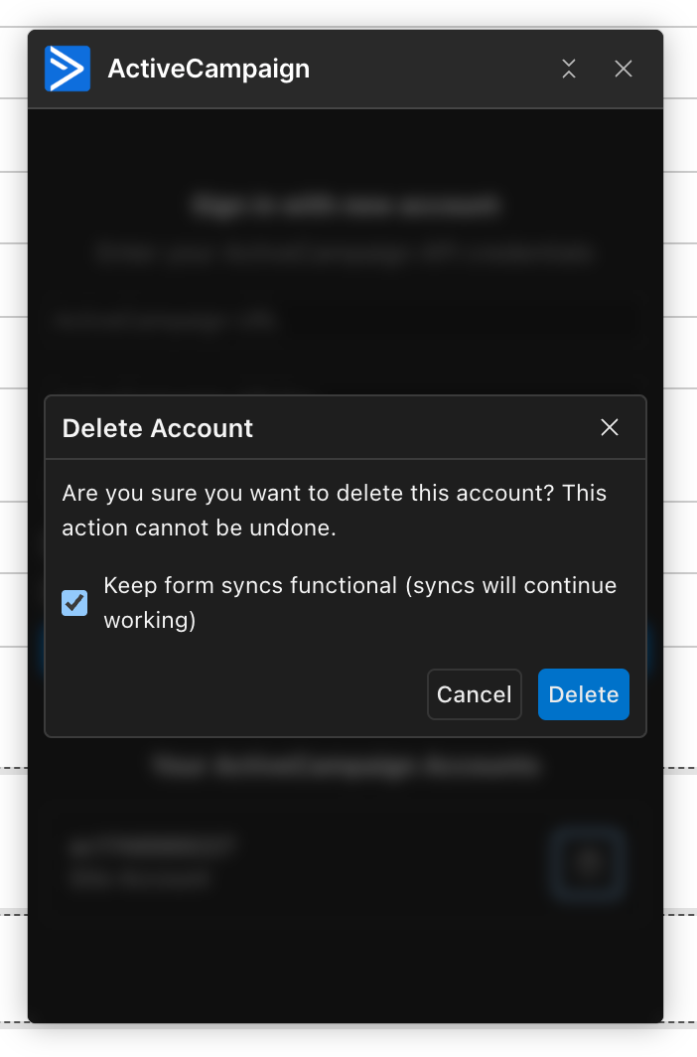Screen dimensions: 697x1057
Task: Click the delete icon beside the saved account
Action: pos(588,863)
